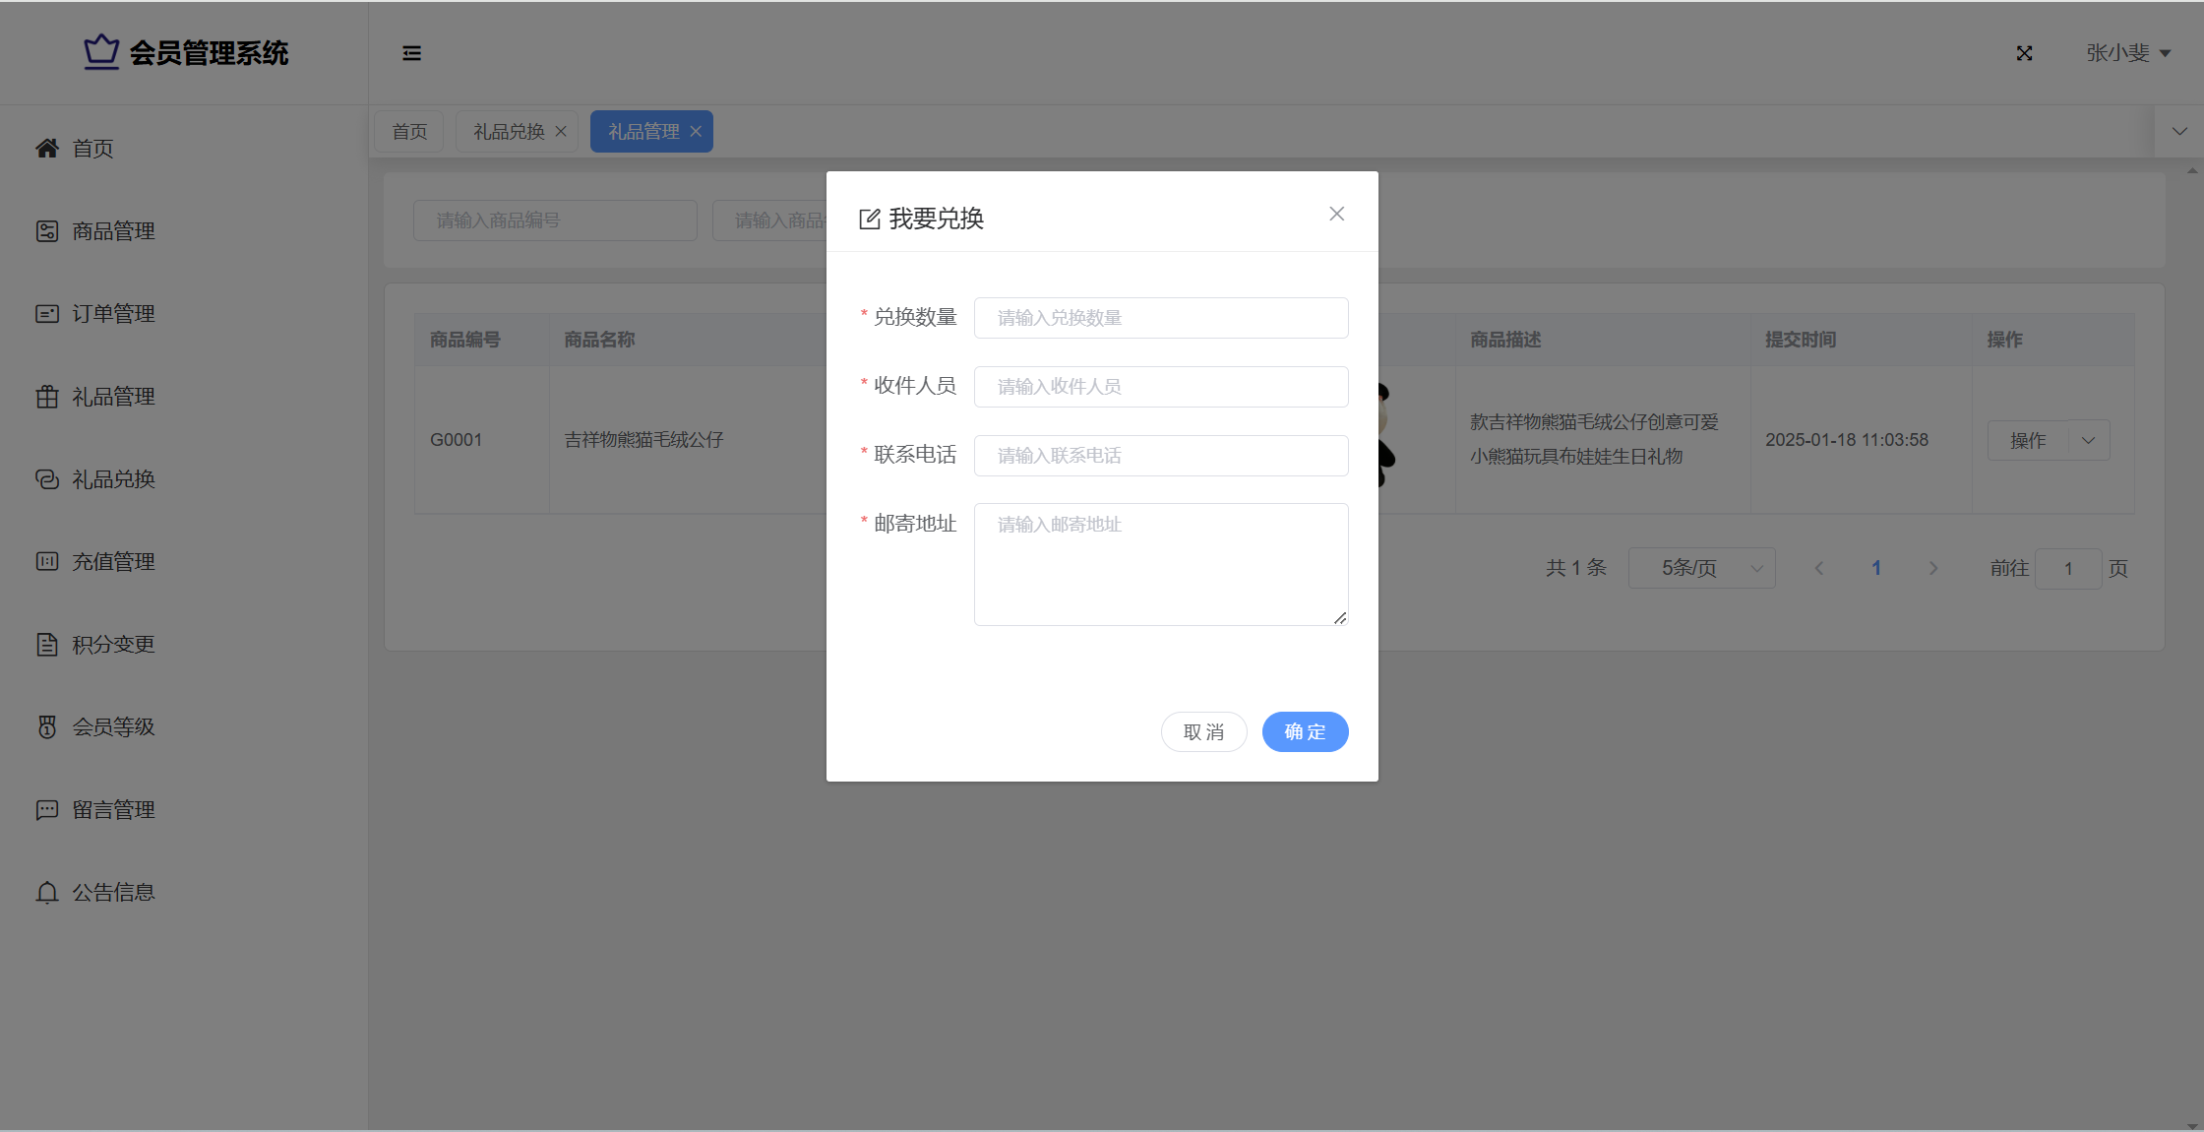
Task: Click the bell icon beside 公告信息
Action: (46, 893)
